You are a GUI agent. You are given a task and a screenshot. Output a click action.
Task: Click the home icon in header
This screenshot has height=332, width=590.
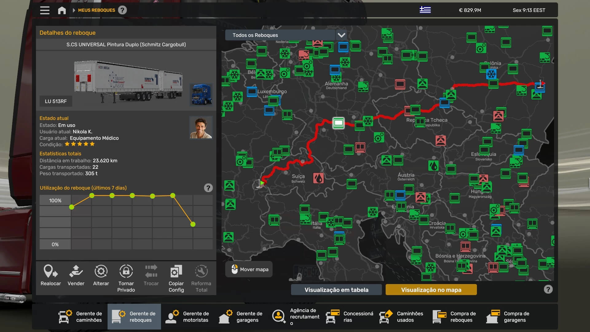[62, 10]
